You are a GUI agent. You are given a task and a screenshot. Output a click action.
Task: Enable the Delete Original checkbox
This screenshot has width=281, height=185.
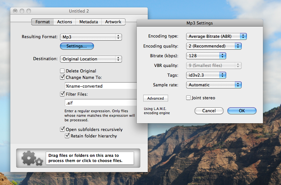[62, 71]
